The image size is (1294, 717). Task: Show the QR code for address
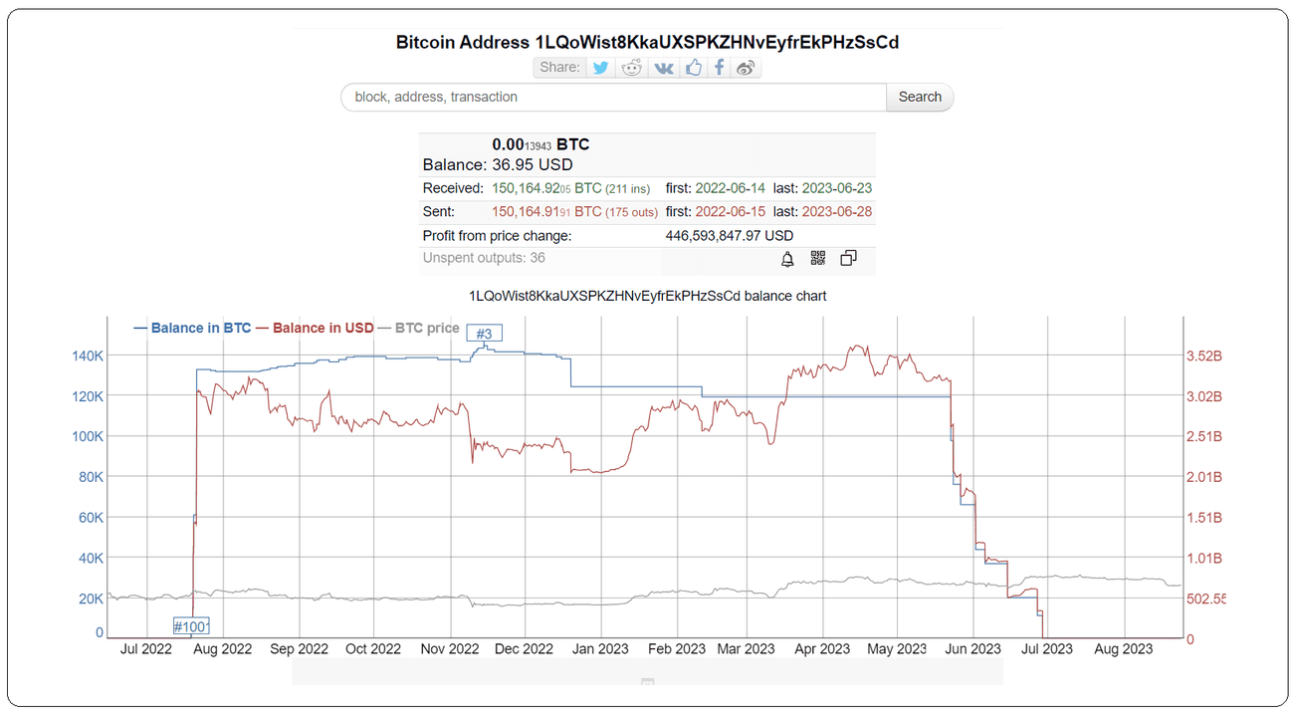coord(818,259)
